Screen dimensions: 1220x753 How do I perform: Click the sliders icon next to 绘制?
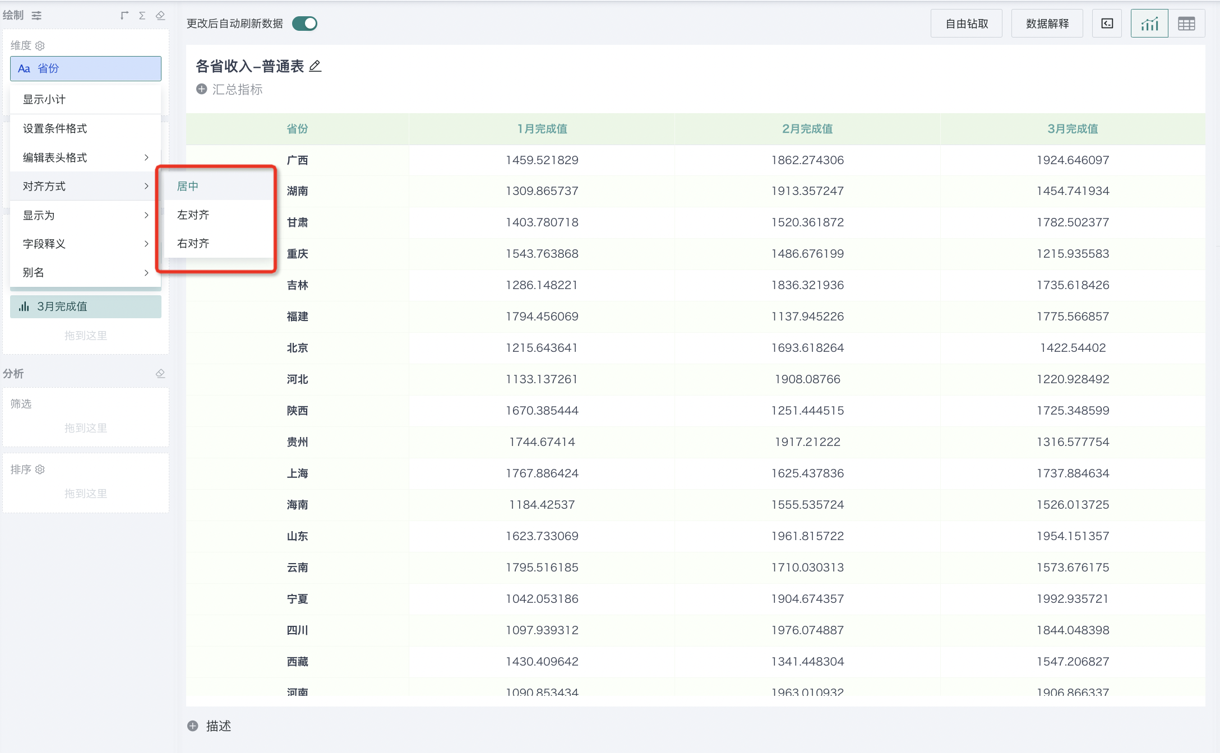pyautogui.click(x=36, y=16)
